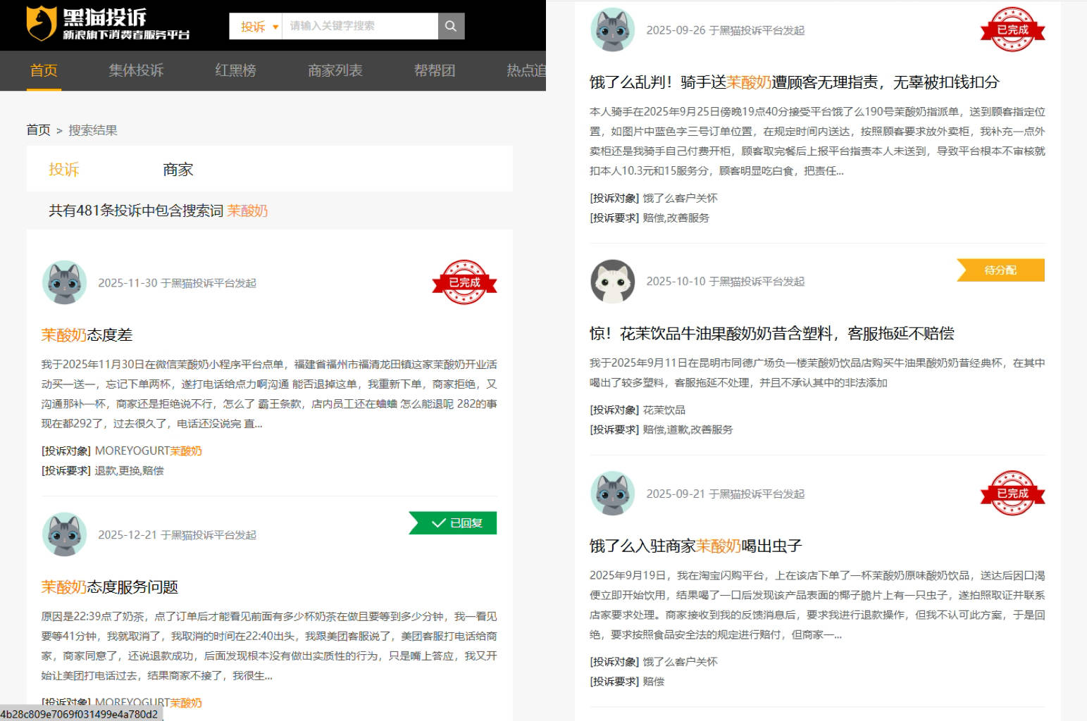Select the 红黑榜 nav item
1087x721 pixels.
coord(235,70)
